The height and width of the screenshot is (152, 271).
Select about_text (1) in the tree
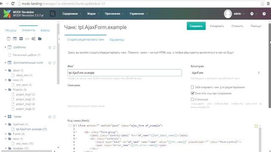pos(24,75)
